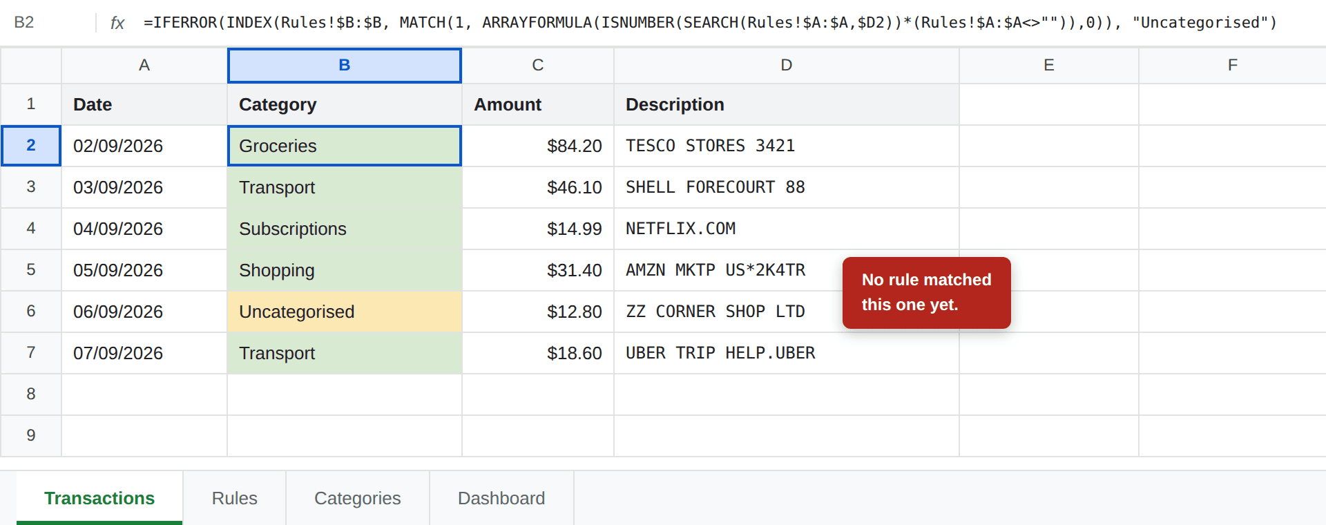Select row 3 header
The image size is (1326, 525).
pos(31,187)
